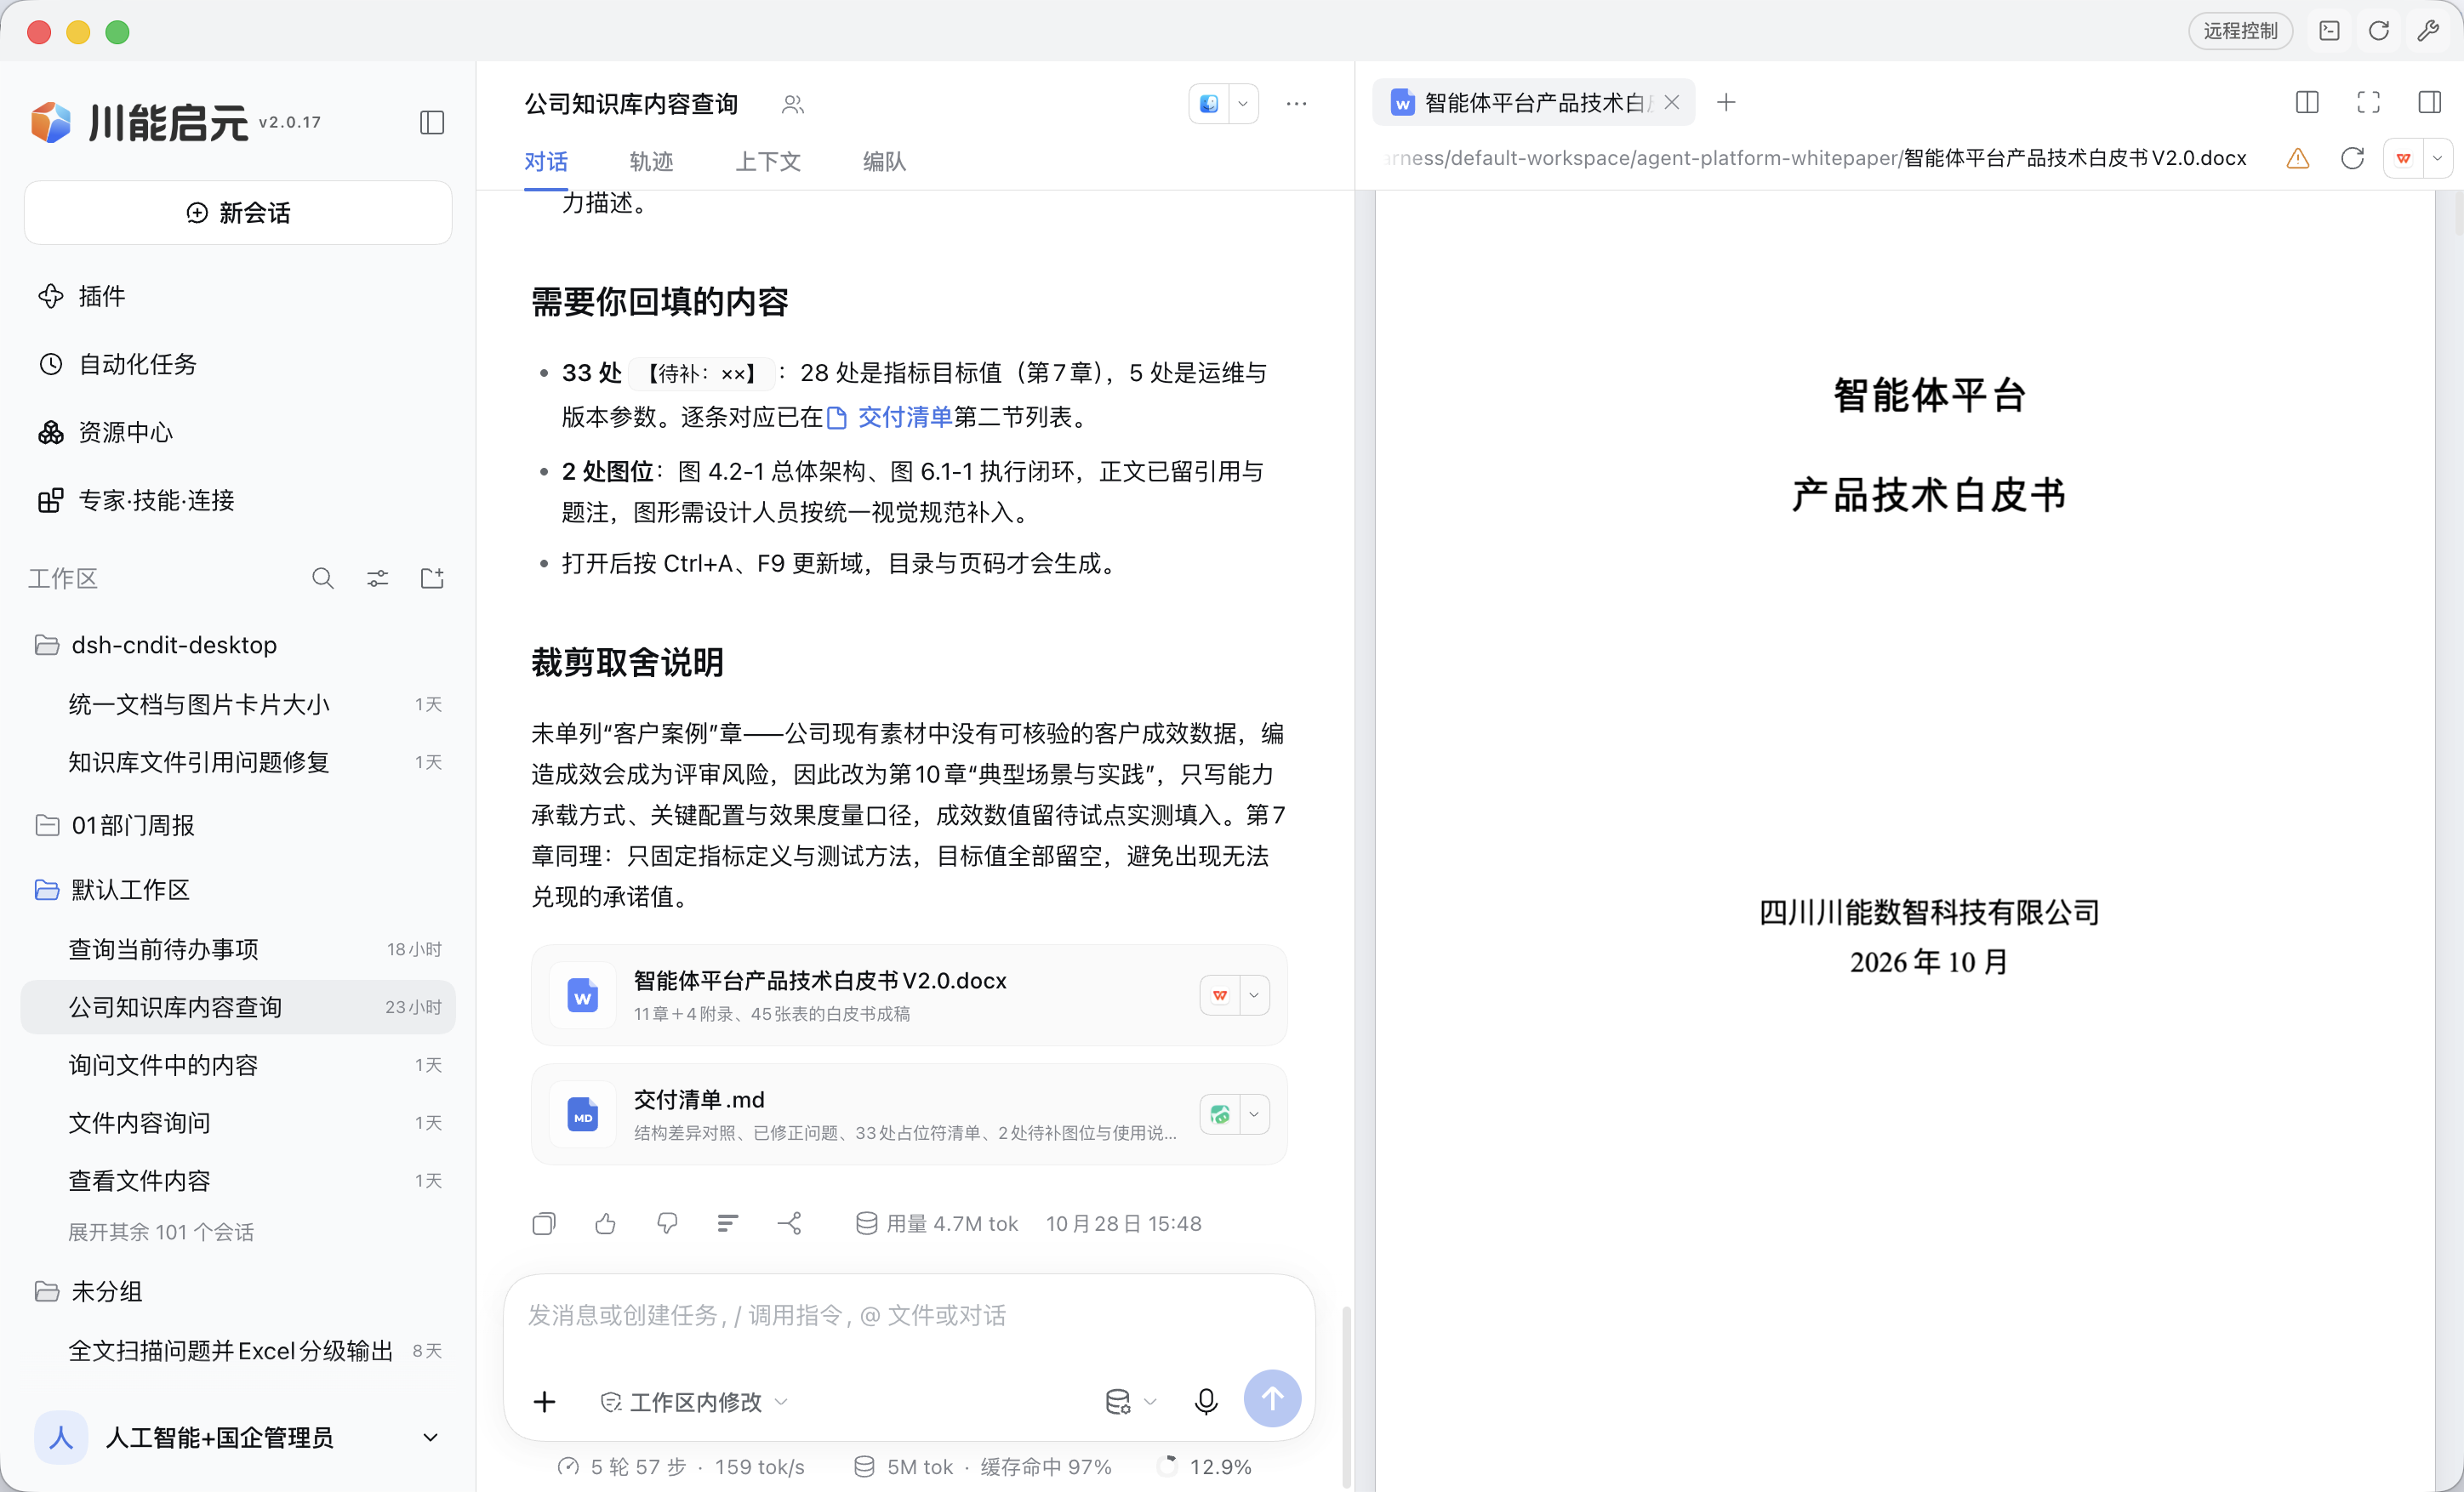Open conversation participants icon
The image size is (2464, 1492).
coord(793,104)
